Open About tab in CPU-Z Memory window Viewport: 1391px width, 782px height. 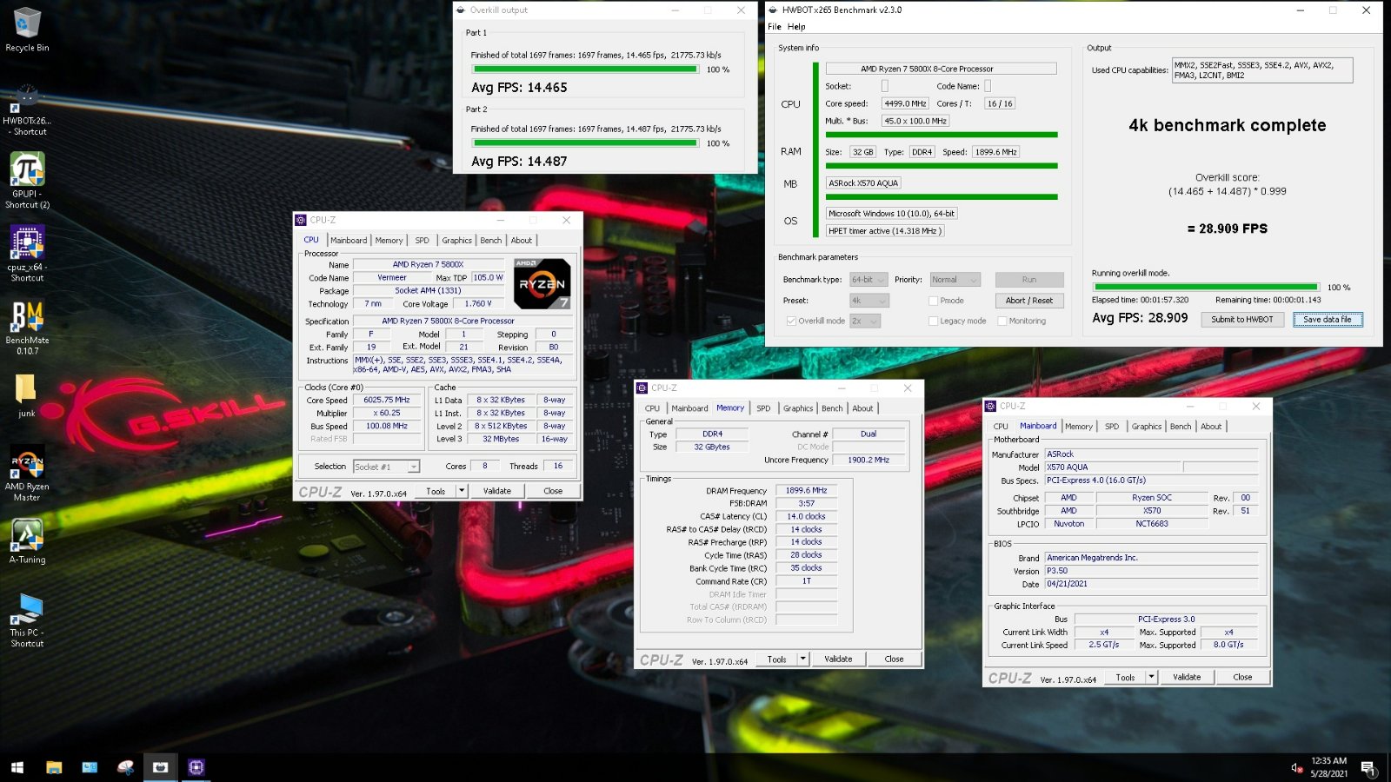coord(862,408)
